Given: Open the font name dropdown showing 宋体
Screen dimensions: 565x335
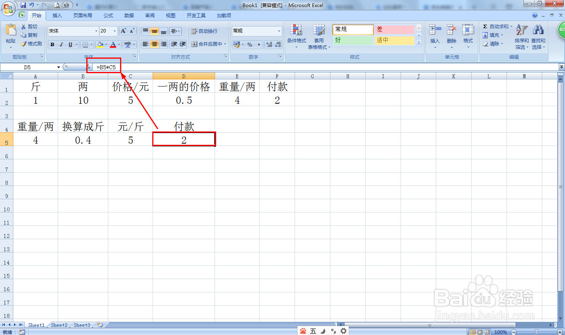Looking at the screenshot, I should click(x=73, y=31).
